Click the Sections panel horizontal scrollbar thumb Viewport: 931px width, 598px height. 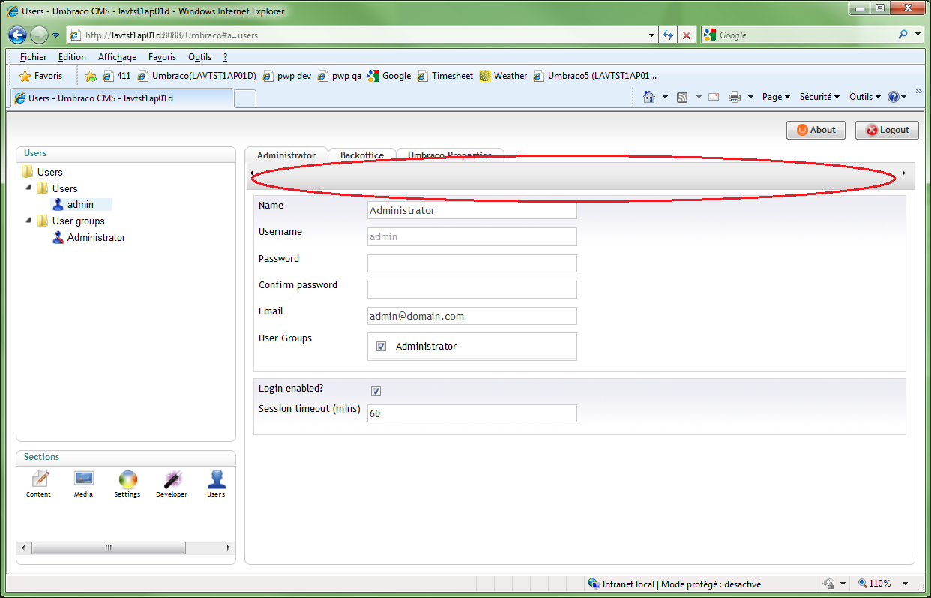point(109,548)
